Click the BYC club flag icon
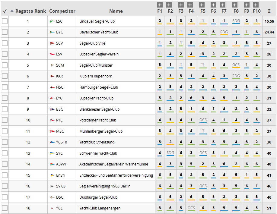 click(x=52, y=32)
